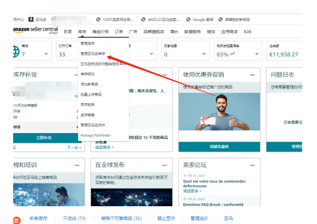This screenshot has width=317, height=224.
Task: Open the three-dot menu of 课程和培训 widget
Action: click(x=77, y=166)
